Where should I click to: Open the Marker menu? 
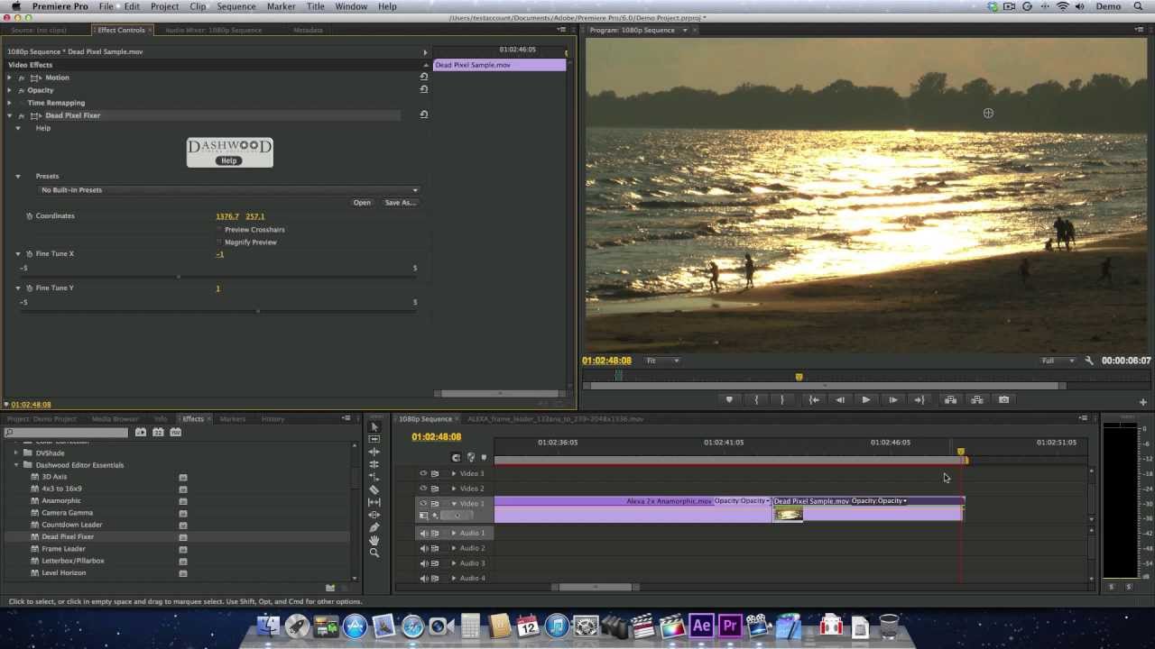pos(281,6)
